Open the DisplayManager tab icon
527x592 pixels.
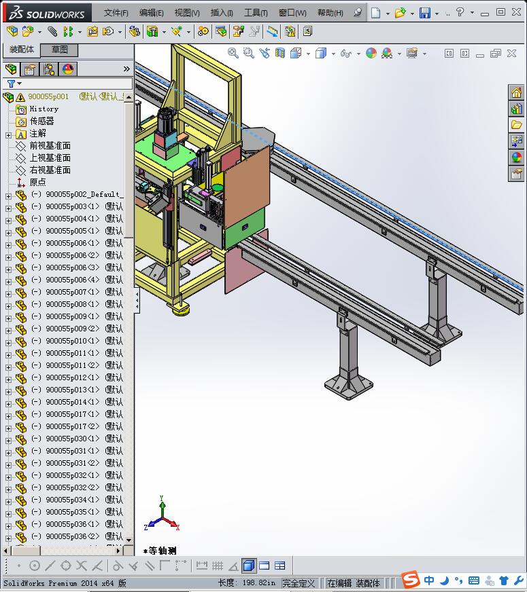pos(68,69)
